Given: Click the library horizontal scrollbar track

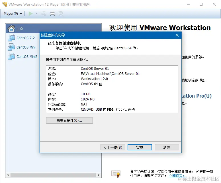Looking at the screenshot, I should click(53, 175).
